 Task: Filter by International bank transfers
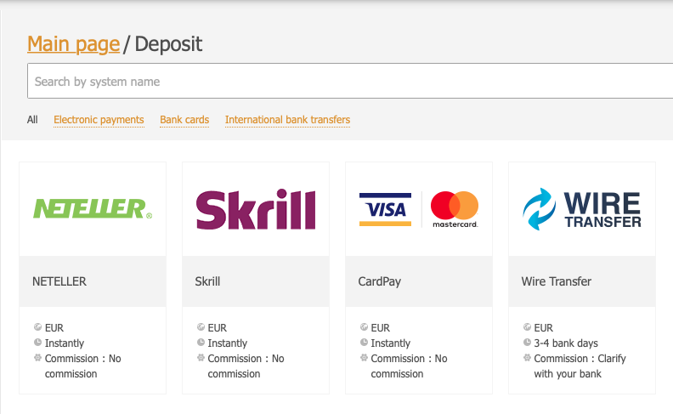tap(287, 120)
